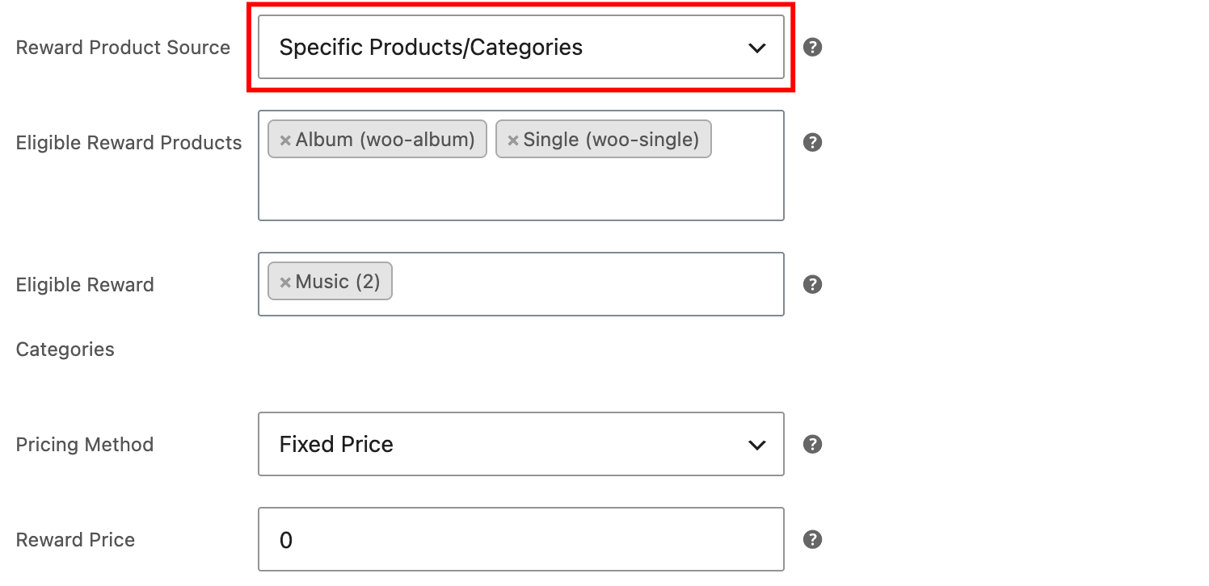The height and width of the screenshot is (586, 1209).
Task: Focus the Reward Price input field
Action: coord(521,539)
